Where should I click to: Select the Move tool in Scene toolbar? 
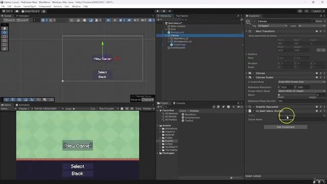click(x=5, y=33)
